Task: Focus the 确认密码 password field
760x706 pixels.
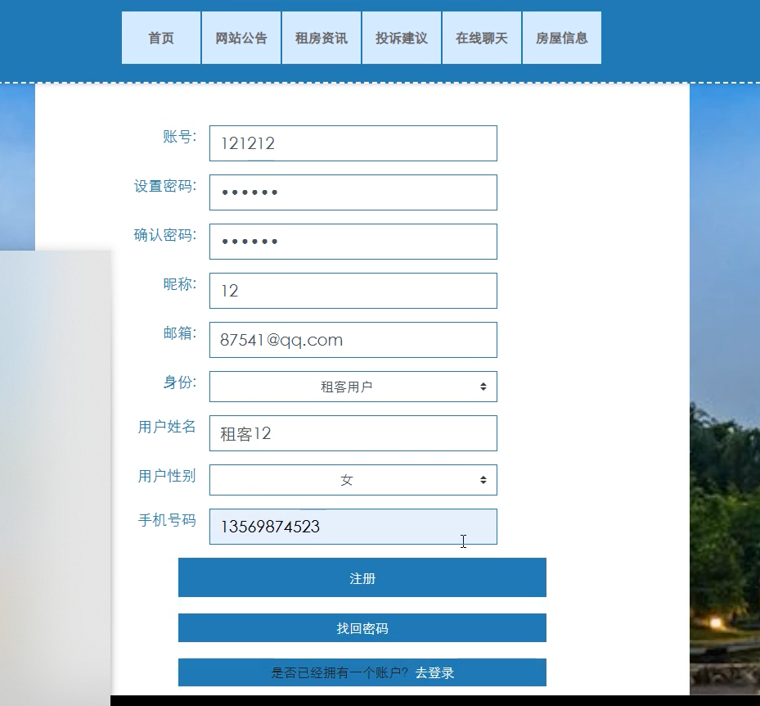Action: click(x=353, y=242)
